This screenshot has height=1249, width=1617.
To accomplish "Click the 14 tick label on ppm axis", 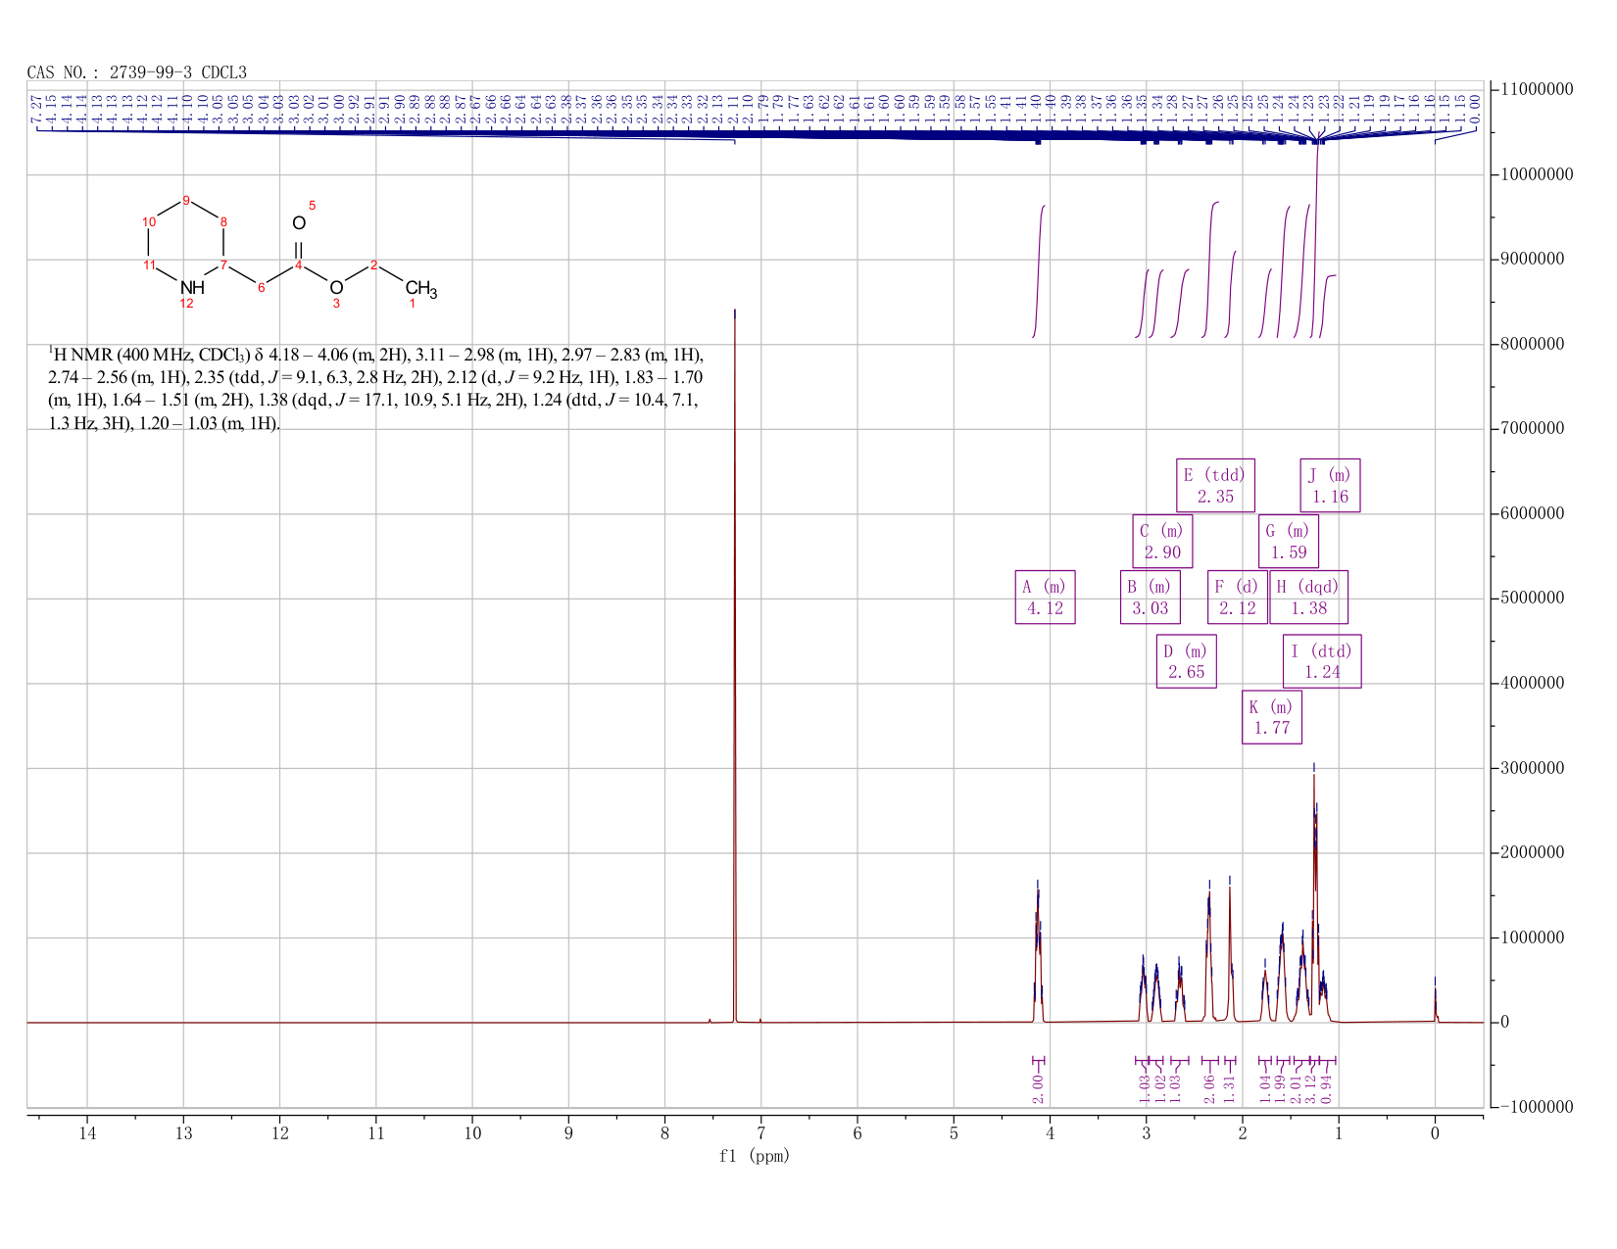I will coord(87,1133).
